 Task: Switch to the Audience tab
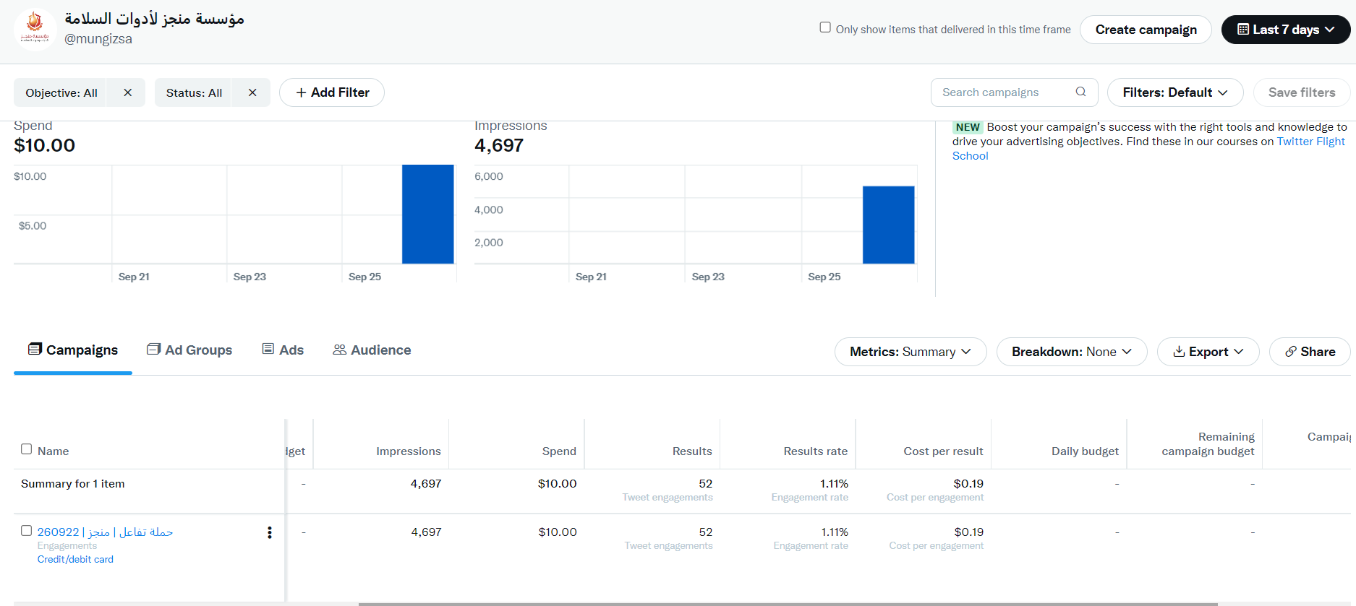tap(372, 350)
